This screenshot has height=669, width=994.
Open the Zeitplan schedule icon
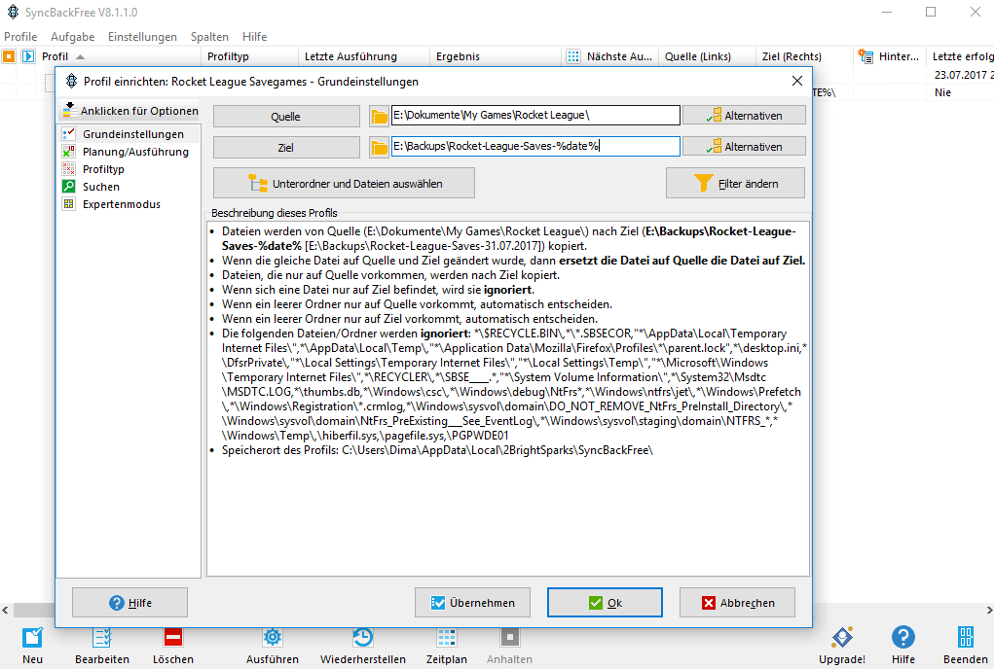point(446,637)
